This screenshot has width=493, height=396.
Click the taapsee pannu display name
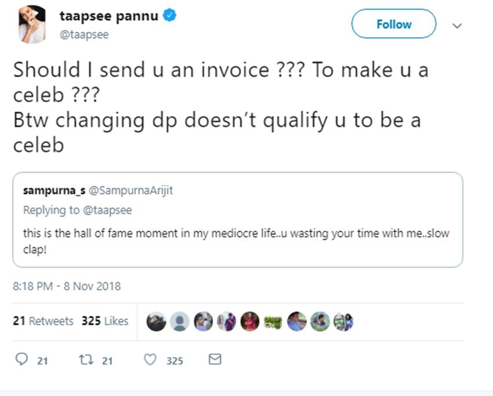(108, 16)
